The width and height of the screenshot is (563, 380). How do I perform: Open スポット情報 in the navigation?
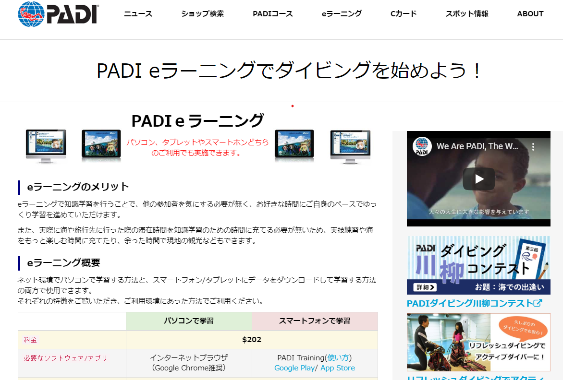click(466, 14)
